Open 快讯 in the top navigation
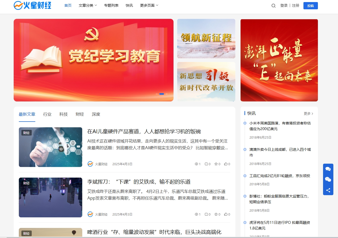Image resolution: width=338 pixels, height=238 pixels. [129, 5]
